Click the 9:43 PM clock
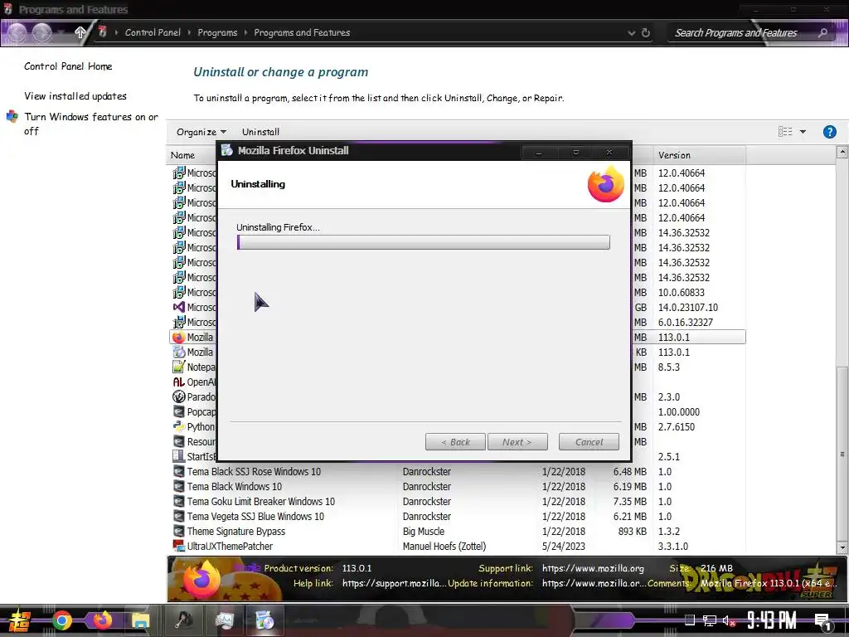Viewport: 849px width, 637px height. pyautogui.click(x=772, y=620)
